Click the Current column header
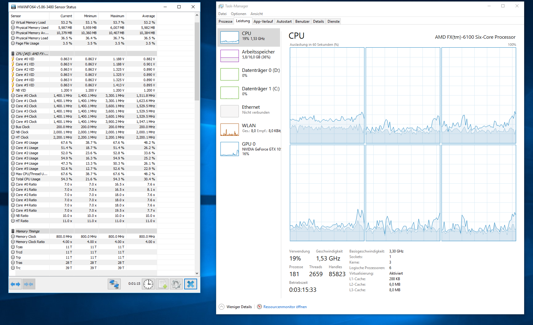The height and width of the screenshot is (325, 533). (x=61, y=16)
